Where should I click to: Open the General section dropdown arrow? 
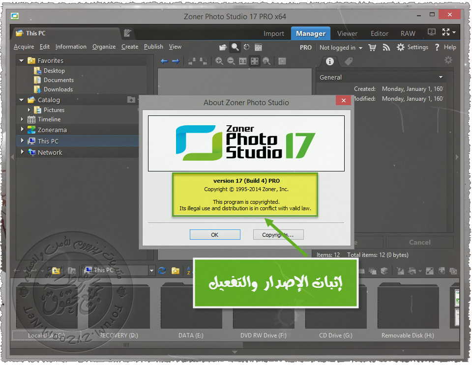click(x=441, y=77)
